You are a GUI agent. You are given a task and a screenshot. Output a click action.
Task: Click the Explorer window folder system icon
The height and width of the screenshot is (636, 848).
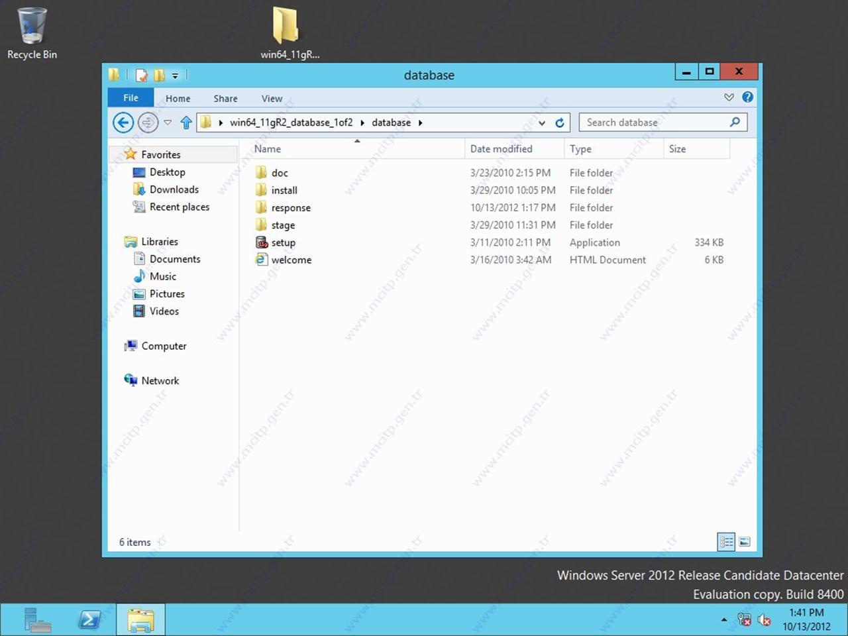[115, 75]
